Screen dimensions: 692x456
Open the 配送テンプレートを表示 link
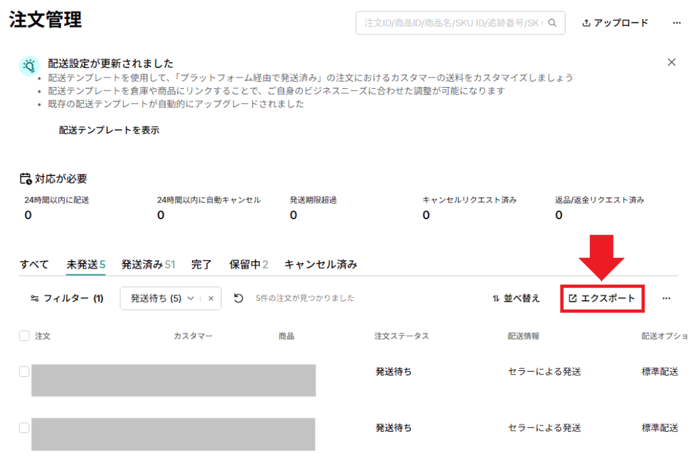(109, 130)
